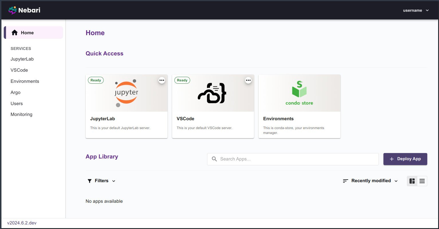
Task: Click the Ready badge on JupyterLab card
Action: [x=96, y=80]
